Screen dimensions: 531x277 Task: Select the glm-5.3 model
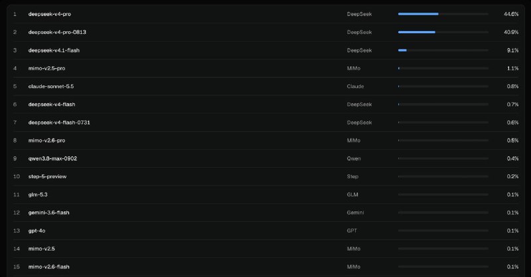(266, 194)
